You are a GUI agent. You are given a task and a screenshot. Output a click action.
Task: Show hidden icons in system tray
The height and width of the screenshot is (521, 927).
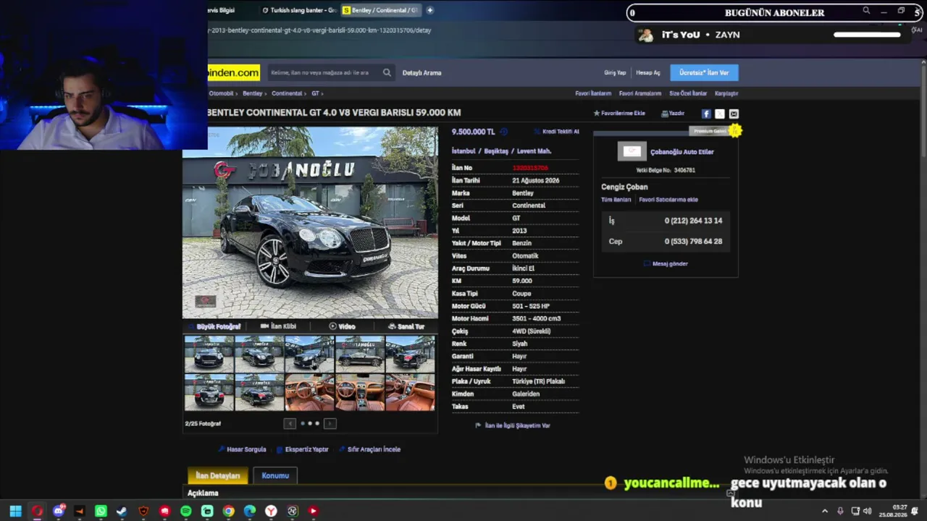tap(824, 511)
